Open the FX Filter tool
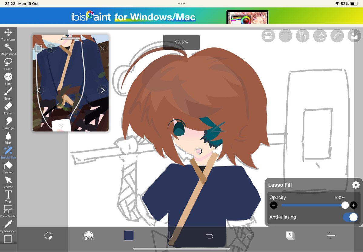This screenshot has height=252, width=363. (8, 79)
